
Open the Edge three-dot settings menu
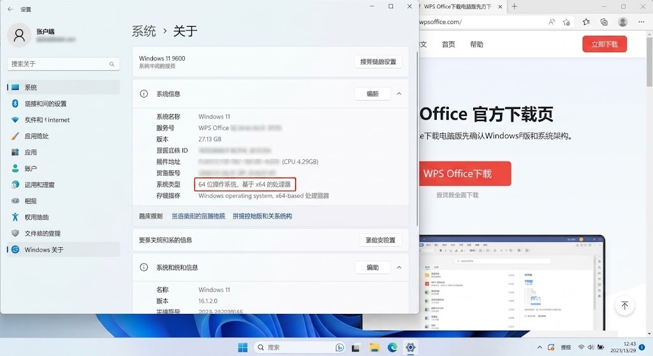coord(642,22)
